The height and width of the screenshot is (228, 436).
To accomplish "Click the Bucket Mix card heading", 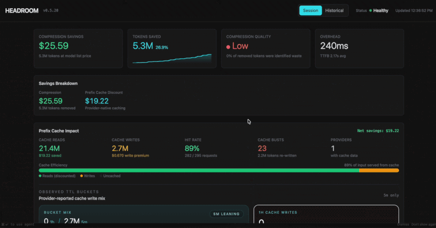I will [58, 212].
